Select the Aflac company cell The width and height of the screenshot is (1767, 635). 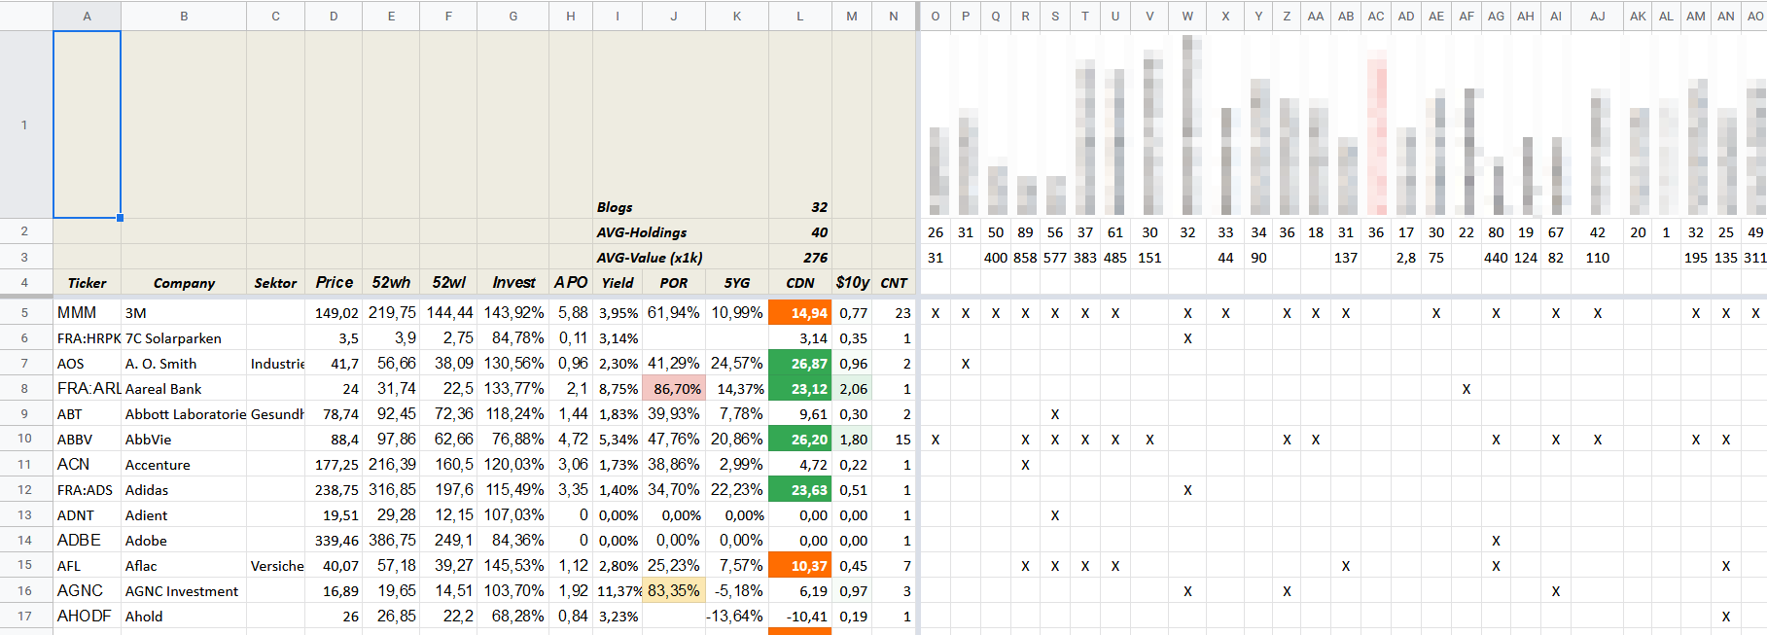point(184,566)
